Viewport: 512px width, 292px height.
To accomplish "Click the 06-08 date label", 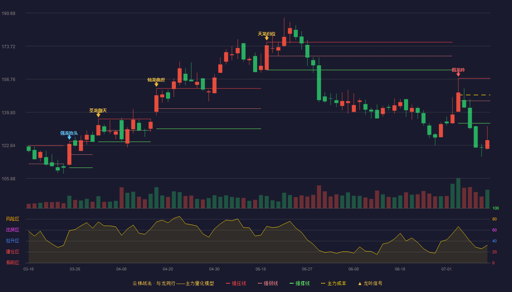I will click(354, 269).
